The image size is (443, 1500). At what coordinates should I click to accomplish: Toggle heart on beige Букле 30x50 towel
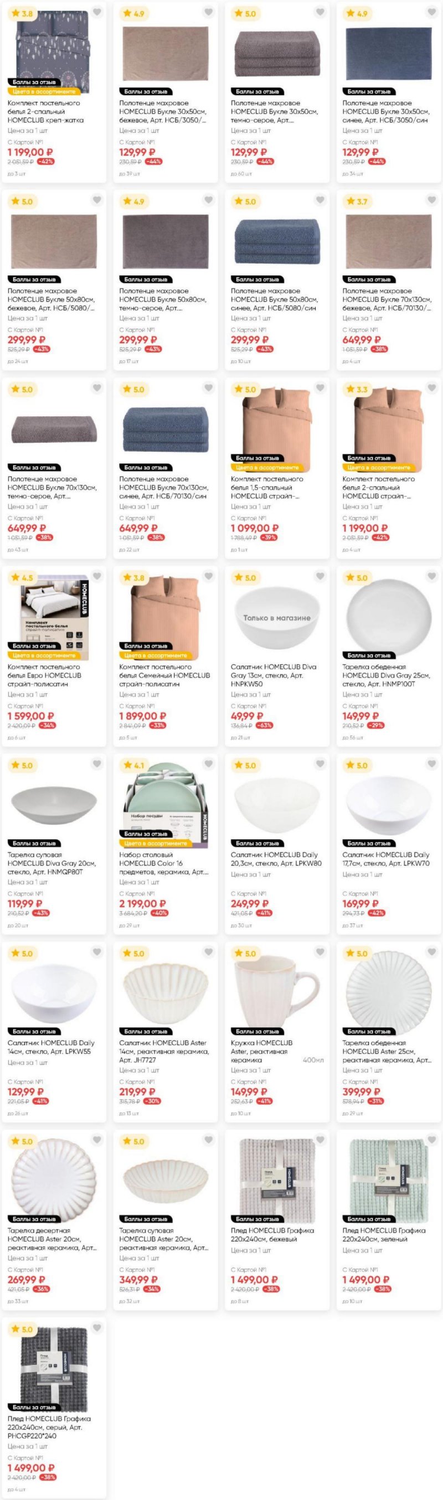(x=208, y=13)
